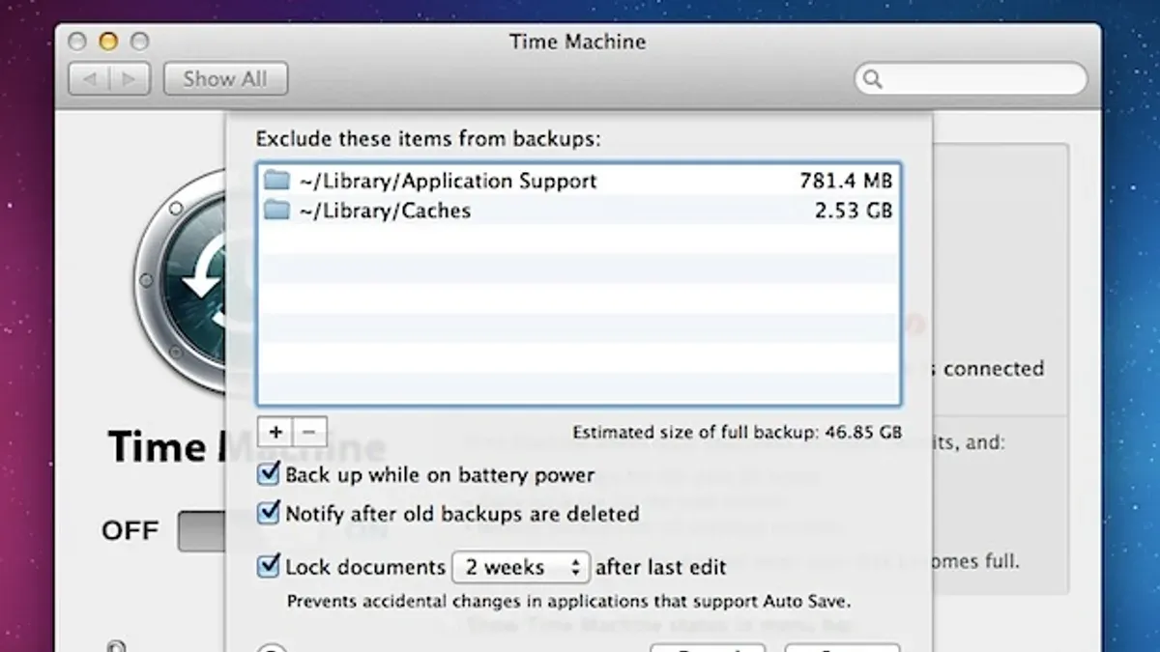Select the ~/Library/Caches row

click(x=578, y=211)
